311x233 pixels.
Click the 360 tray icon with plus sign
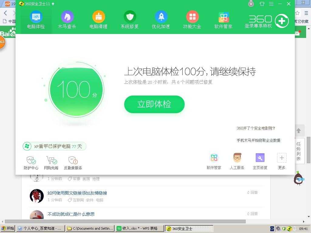coord(289,229)
